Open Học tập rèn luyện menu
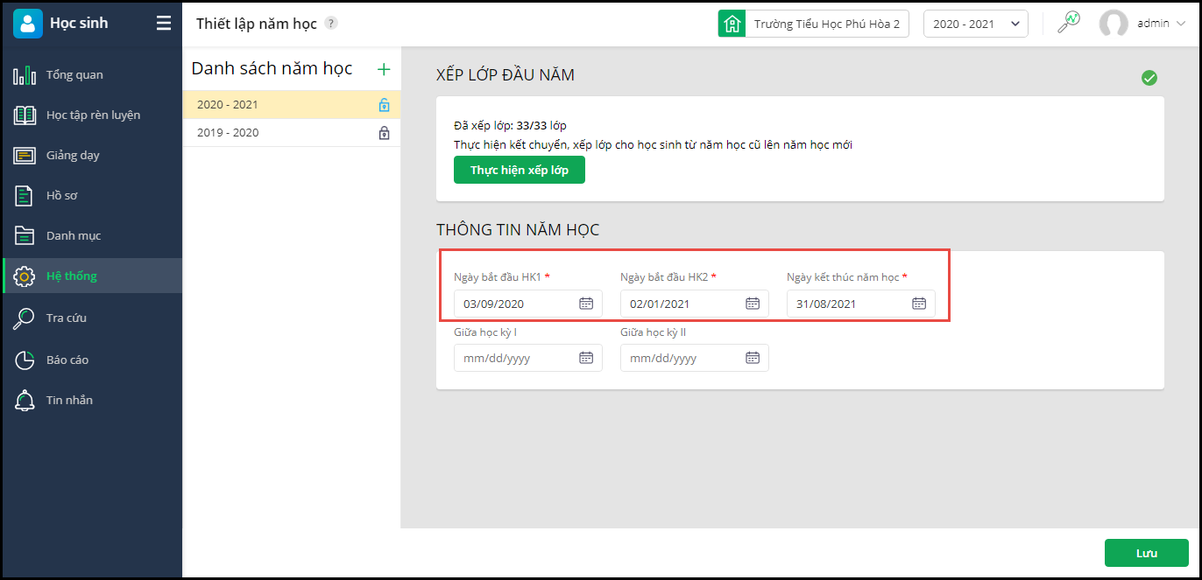Viewport: 1202px width, 580px height. click(92, 115)
